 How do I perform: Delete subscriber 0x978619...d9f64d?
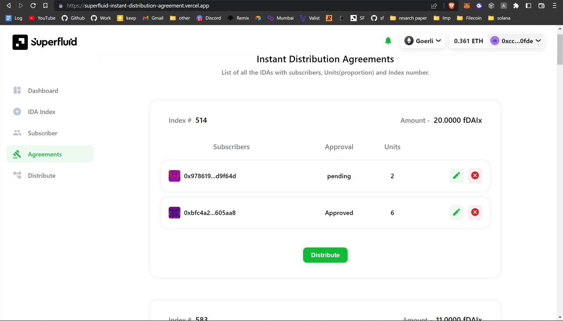pyautogui.click(x=475, y=176)
